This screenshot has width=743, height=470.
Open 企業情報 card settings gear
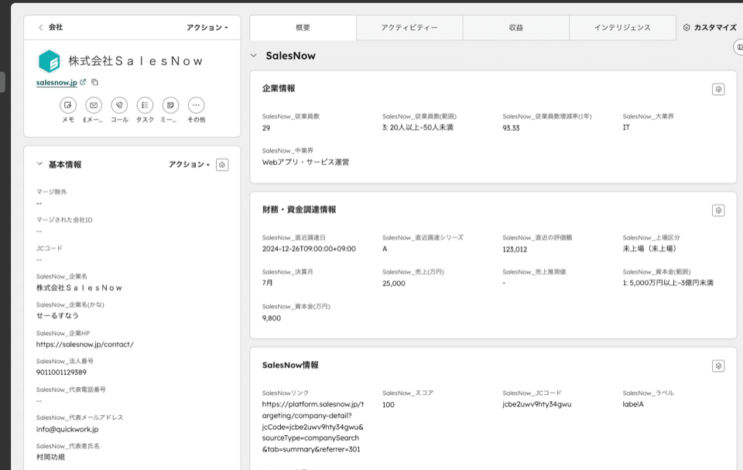pyautogui.click(x=718, y=89)
